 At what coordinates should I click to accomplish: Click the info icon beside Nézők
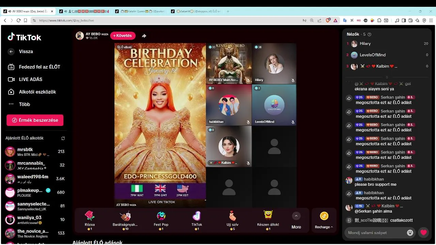click(x=370, y=34)
